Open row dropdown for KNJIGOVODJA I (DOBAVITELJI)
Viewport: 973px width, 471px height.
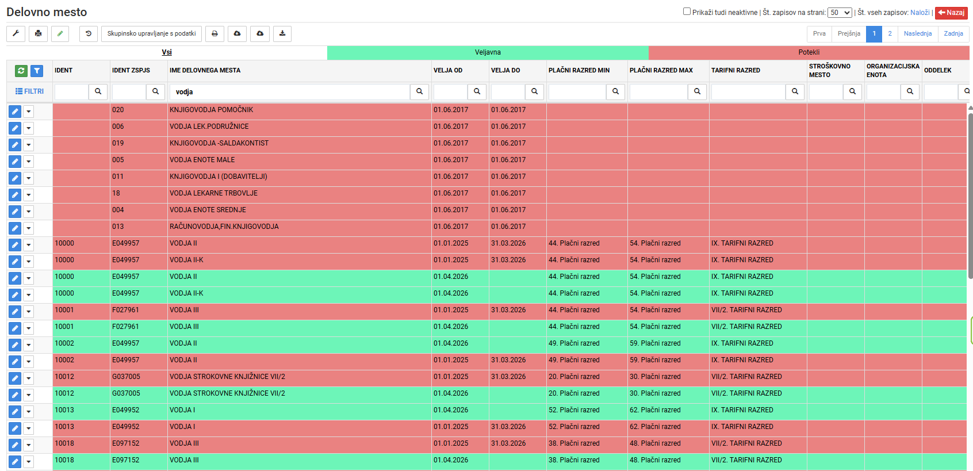click(28, 178)
